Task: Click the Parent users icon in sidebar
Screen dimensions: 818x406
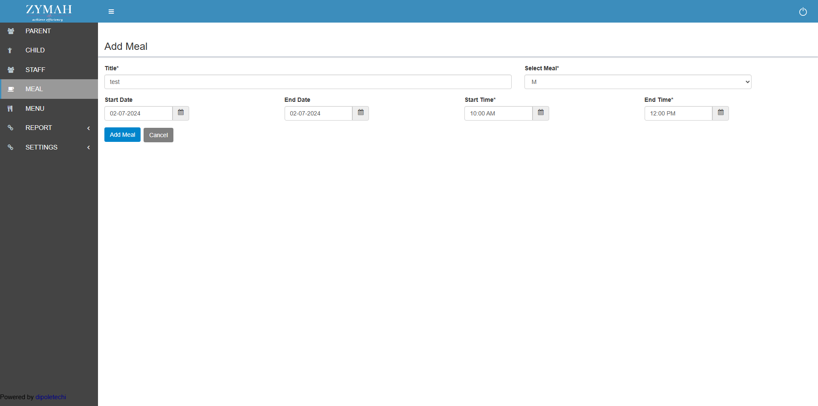Action: 11,31
